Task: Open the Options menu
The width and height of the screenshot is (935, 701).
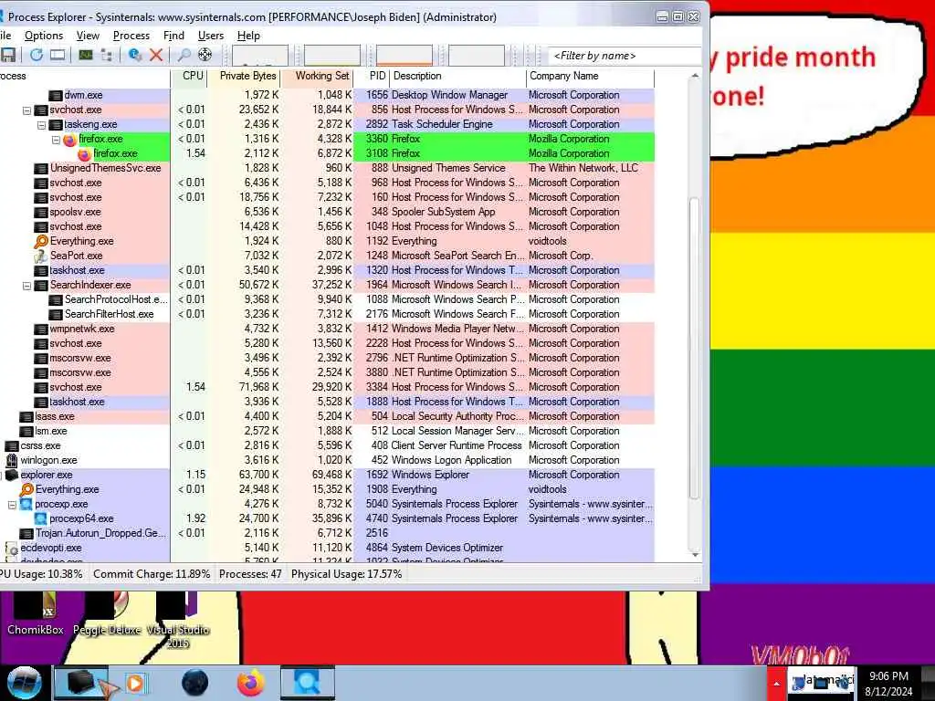Action: pos(44,36)
